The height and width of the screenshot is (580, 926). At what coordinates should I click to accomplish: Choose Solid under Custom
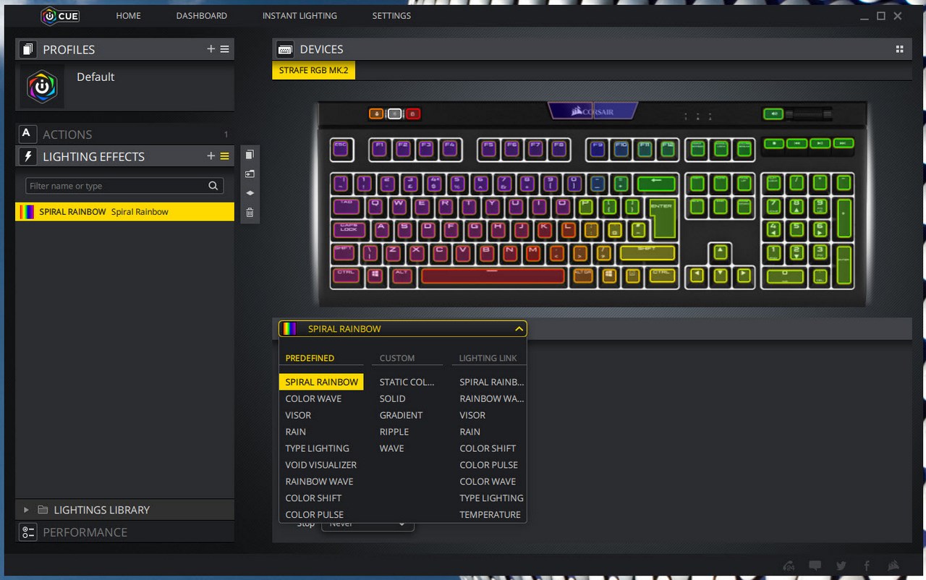coord(393,398)
